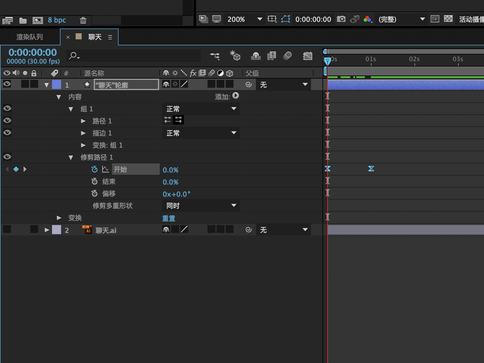
Task: Toggle keyframe diamond at current time
Action: [16, 169]
